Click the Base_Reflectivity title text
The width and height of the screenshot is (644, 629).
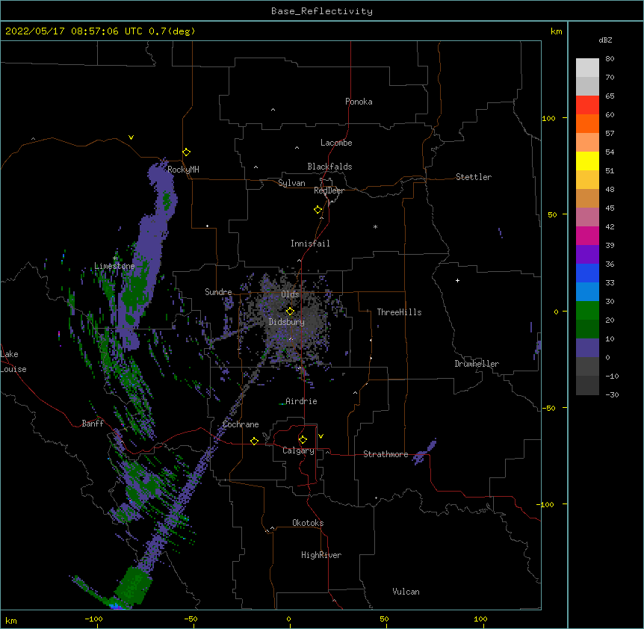pos(322,11)
